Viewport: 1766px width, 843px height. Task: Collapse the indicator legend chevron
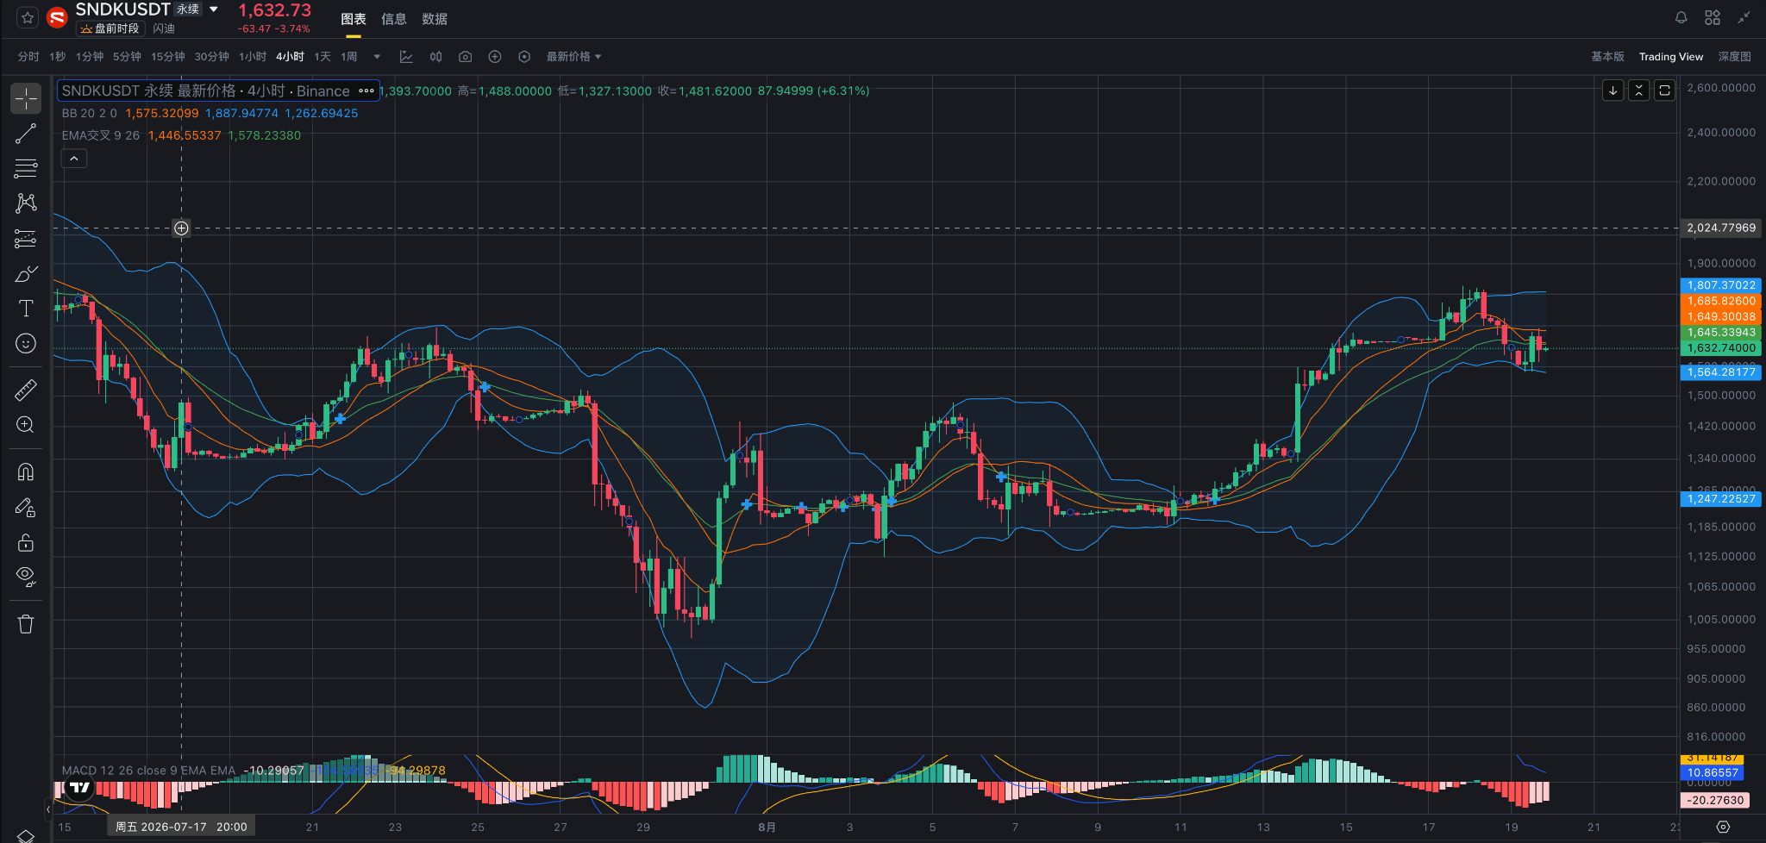coord(74,159)
